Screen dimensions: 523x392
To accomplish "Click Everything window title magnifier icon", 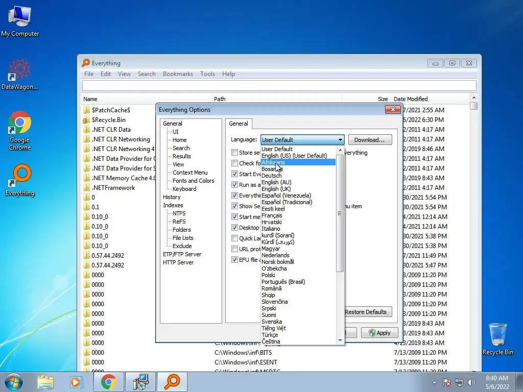I will [x=86, y=63].
